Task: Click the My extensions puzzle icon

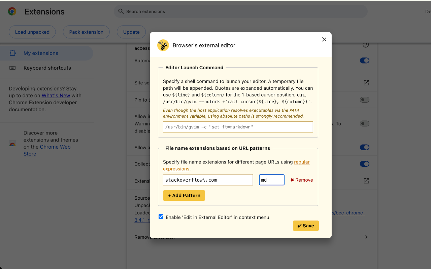Action: (x=13, y=53)
